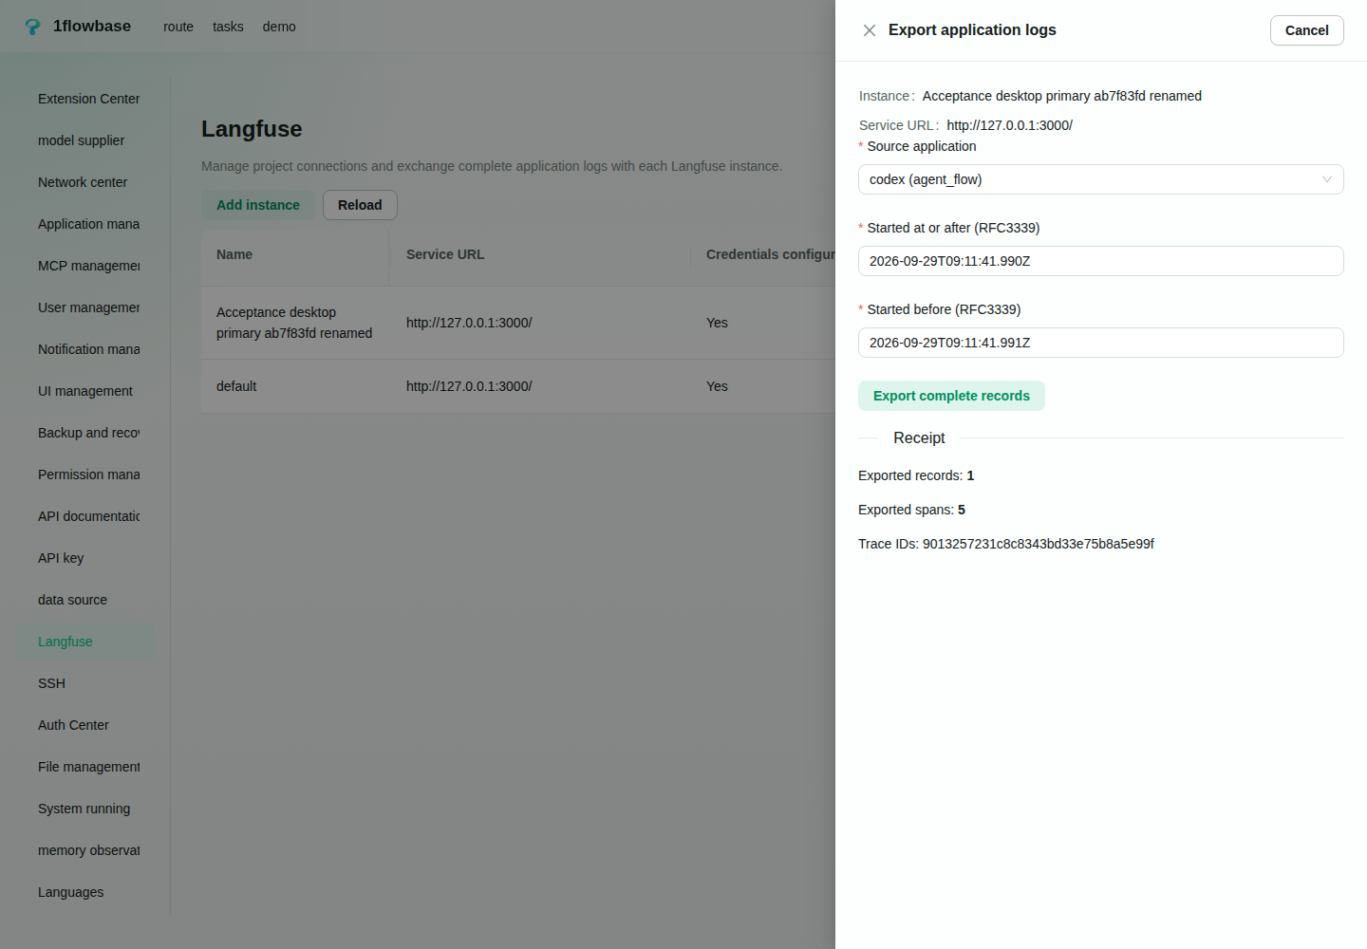Click the Exported spans receipt line
The height and width of the screenshot is (949, 1367).
[x=911, y=510]
